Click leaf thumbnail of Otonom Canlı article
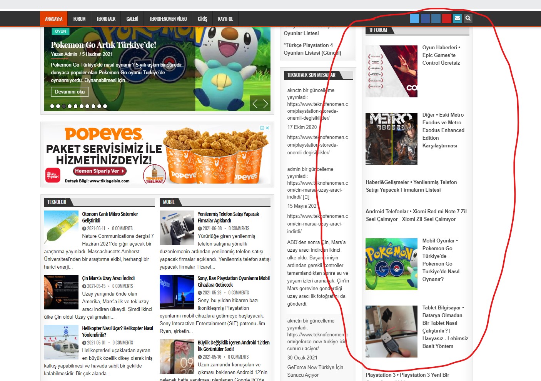The width and height of the screenshot is (541, 381). pos(61,228)
